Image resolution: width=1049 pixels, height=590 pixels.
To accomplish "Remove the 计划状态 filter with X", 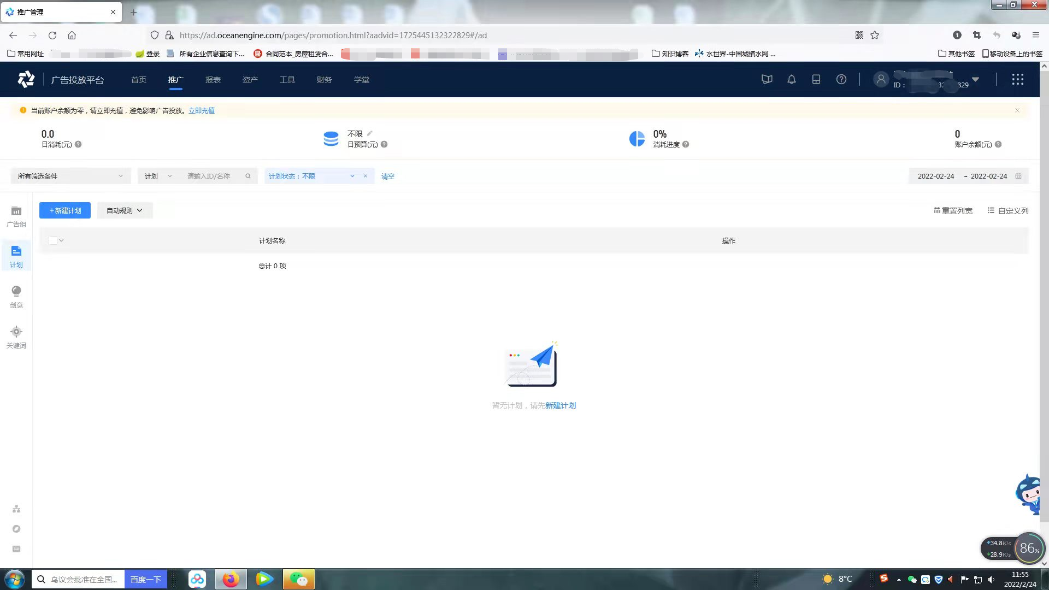I will pos(366,176).
